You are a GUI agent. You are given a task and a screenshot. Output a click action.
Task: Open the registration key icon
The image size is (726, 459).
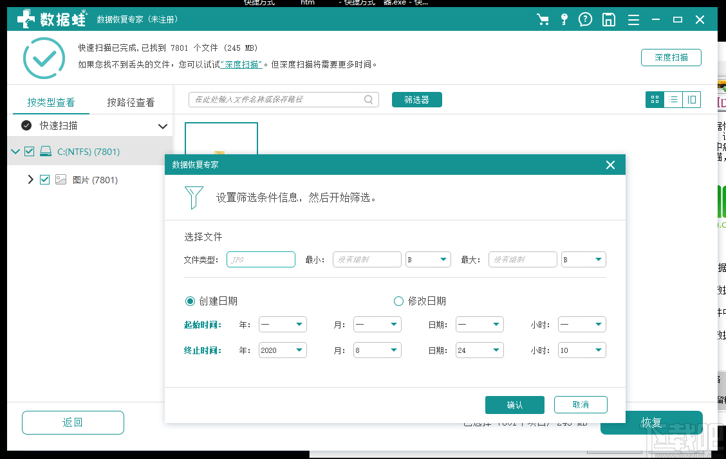tap(564, 19)
